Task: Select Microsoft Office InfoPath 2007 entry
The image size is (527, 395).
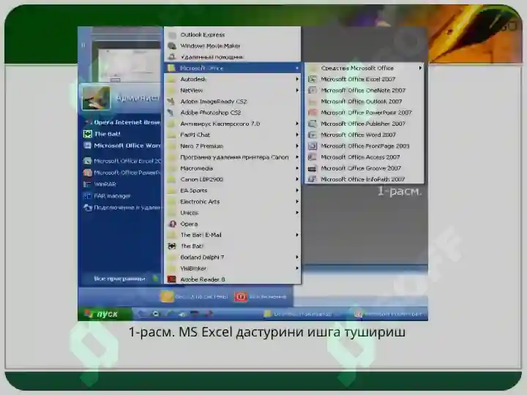Action: pyautogui.click(x=364, y=179)
